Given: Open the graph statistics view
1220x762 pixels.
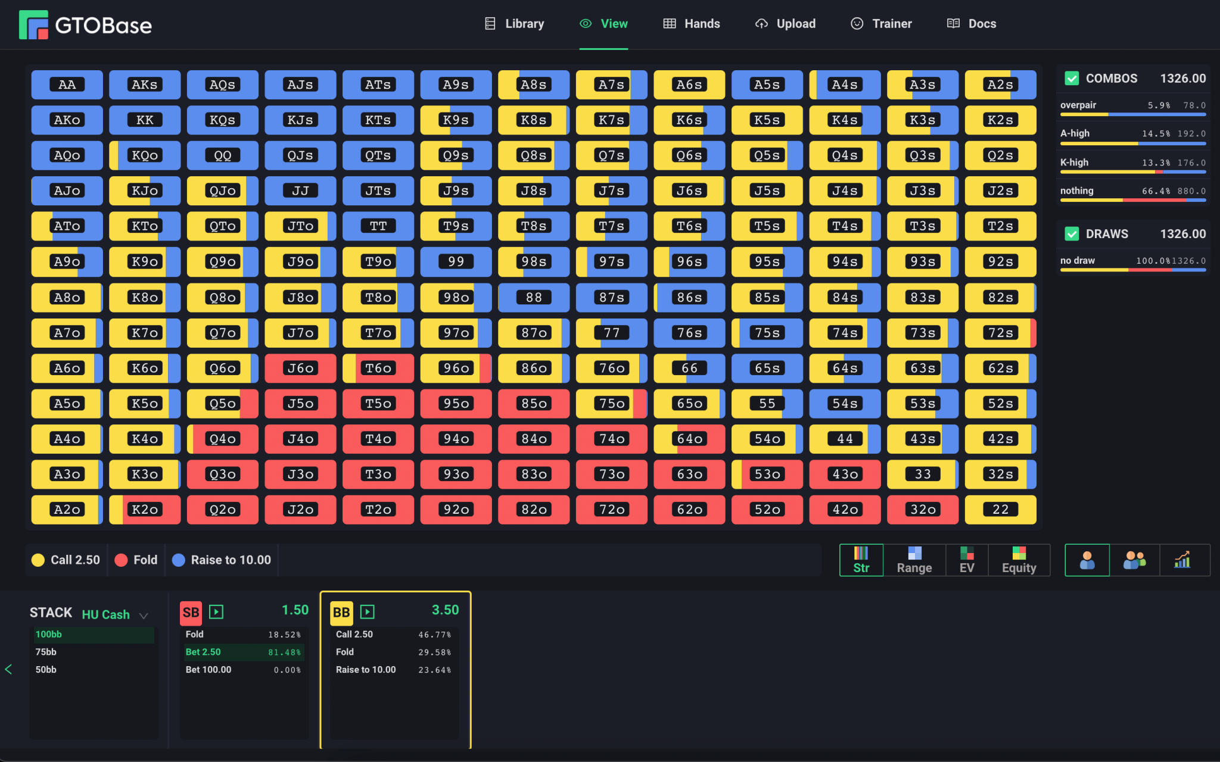Looking at the screenshot, I should 1184,560.
